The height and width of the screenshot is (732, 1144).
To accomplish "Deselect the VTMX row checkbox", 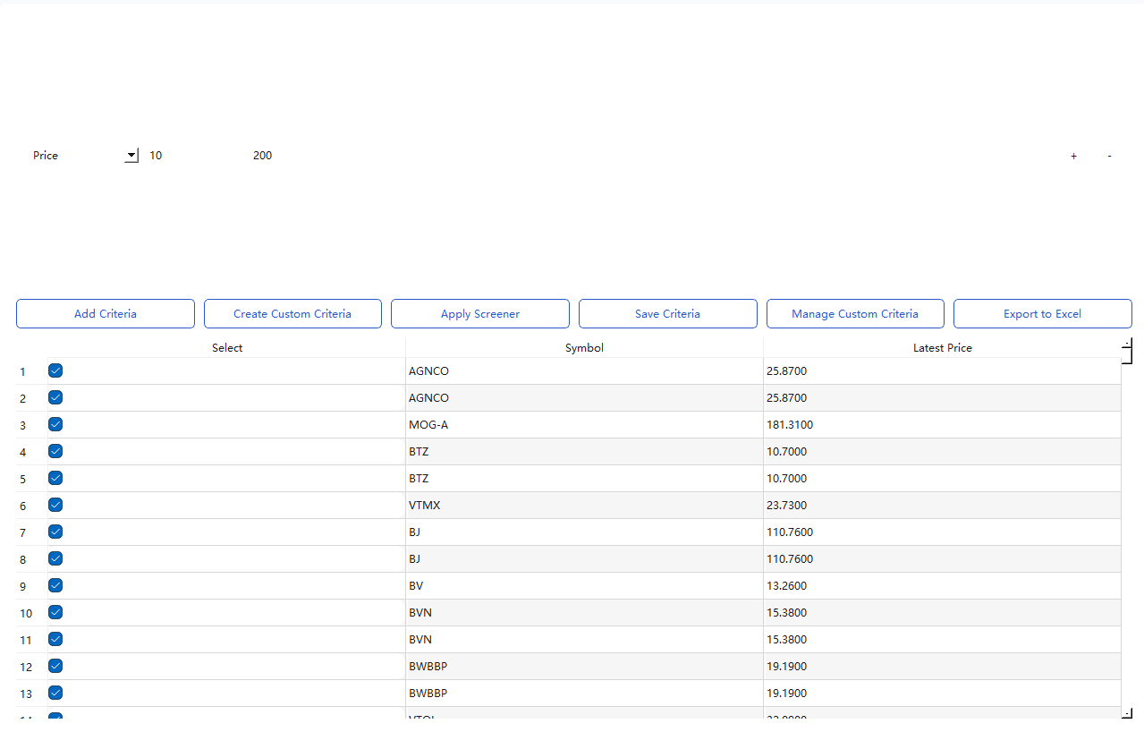I will tap(55, 505).
